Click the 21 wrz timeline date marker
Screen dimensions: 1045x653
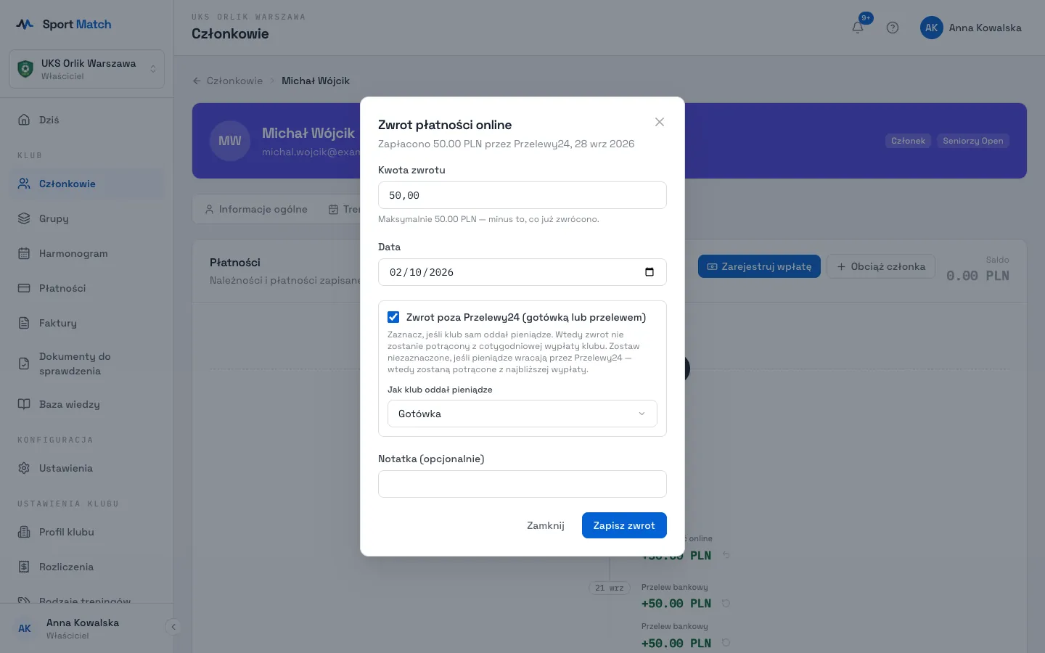[610, 588]
